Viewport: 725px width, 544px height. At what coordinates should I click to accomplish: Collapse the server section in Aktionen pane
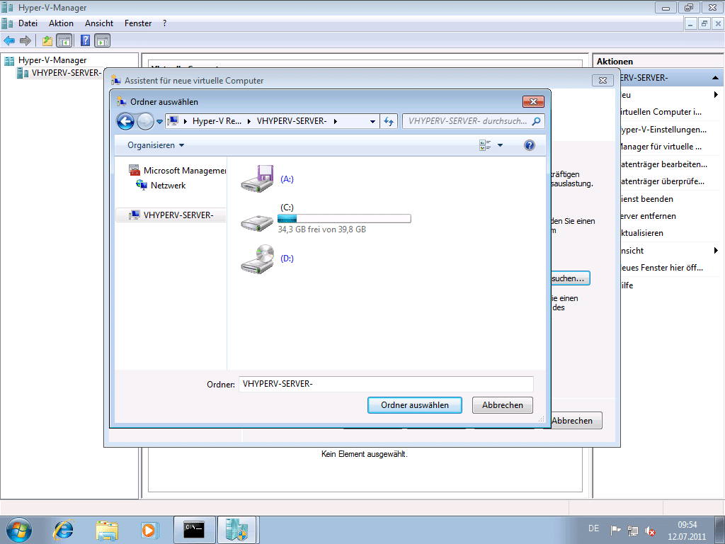[x=715, y=78]
